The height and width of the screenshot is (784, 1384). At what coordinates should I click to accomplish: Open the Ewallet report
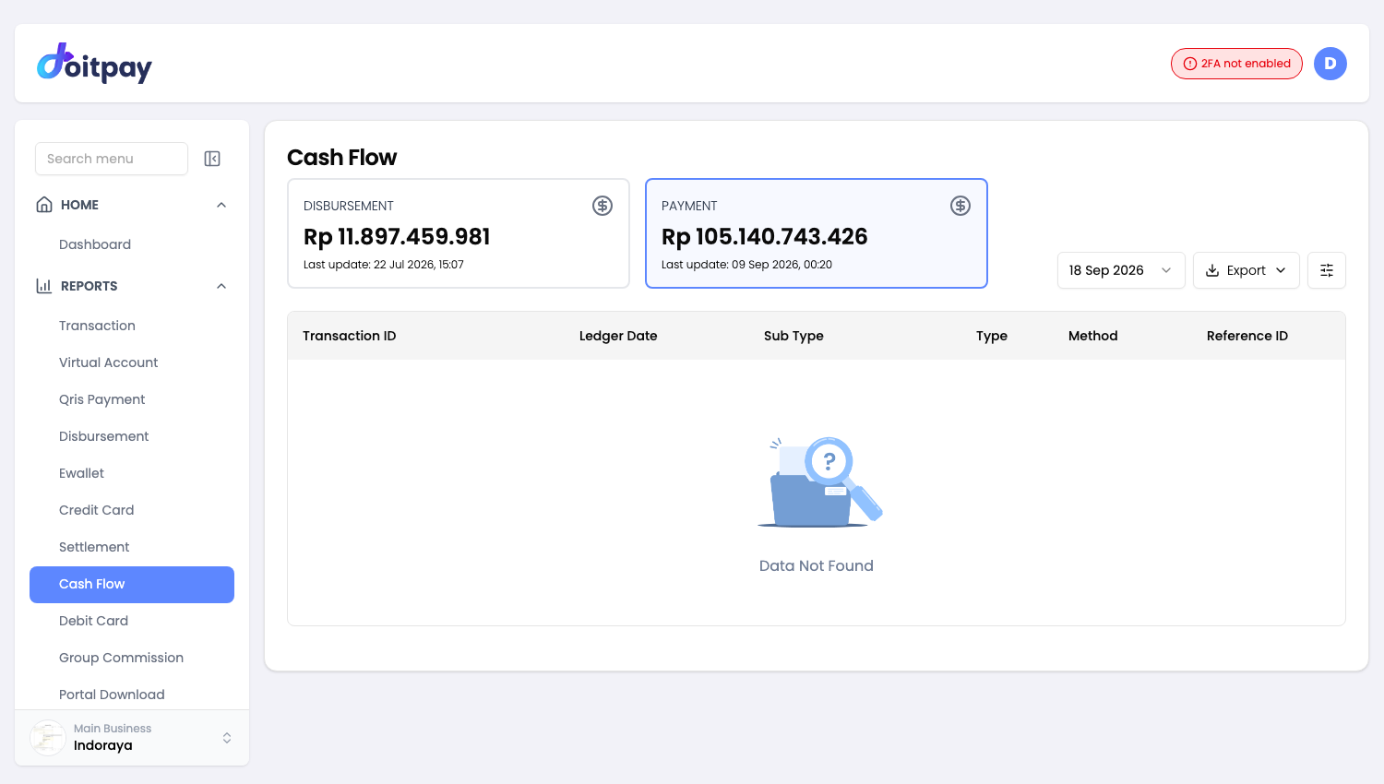[81, 473]
